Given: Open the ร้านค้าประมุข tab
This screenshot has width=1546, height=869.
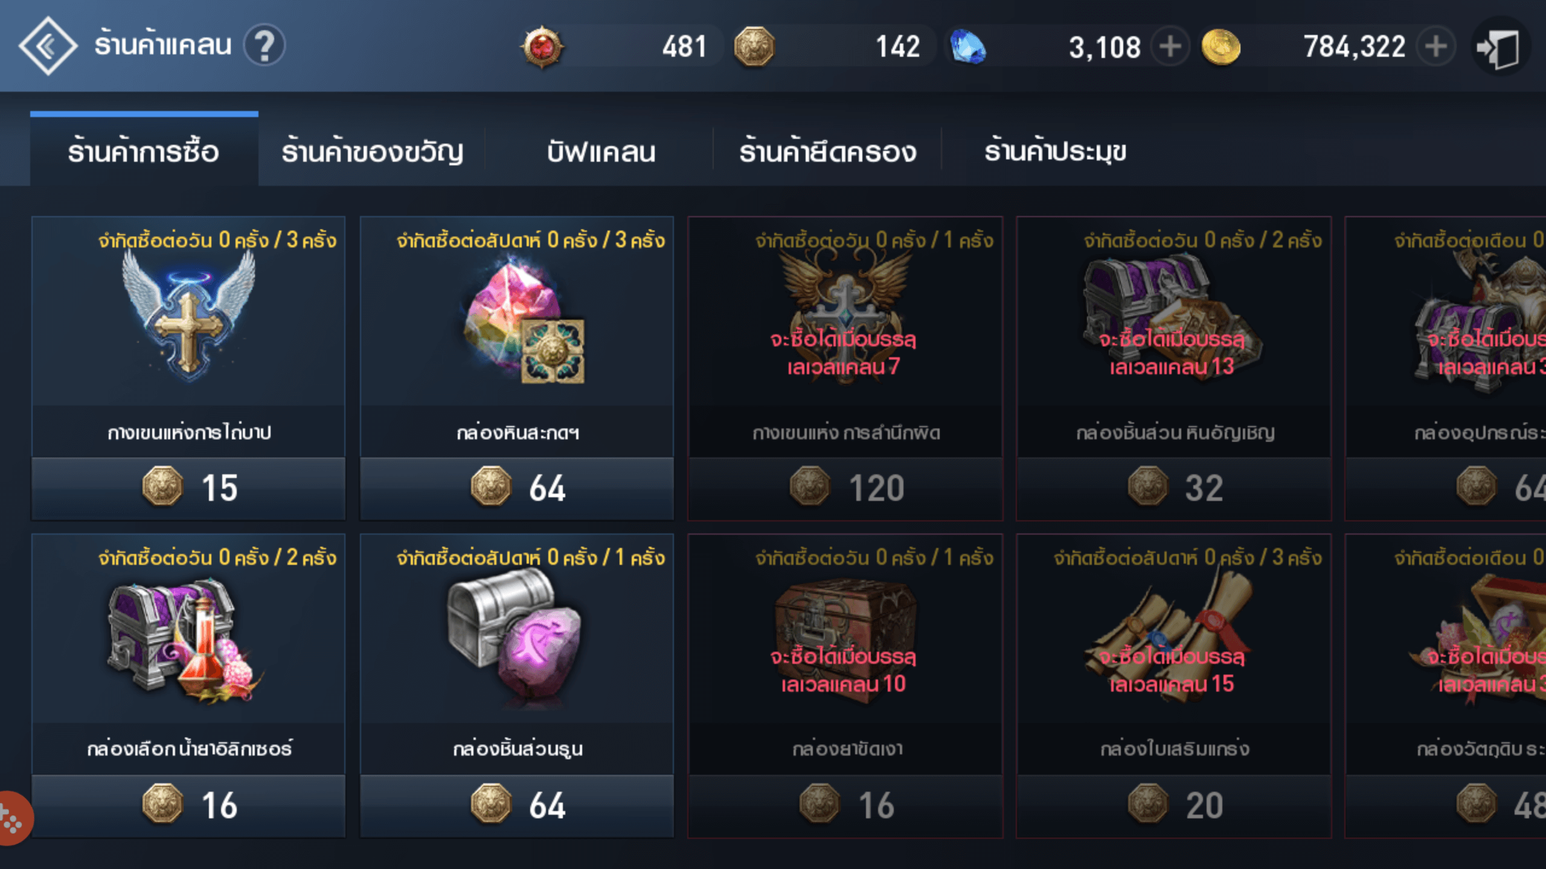Looking at the screenshot, I should coord(1055,151).
